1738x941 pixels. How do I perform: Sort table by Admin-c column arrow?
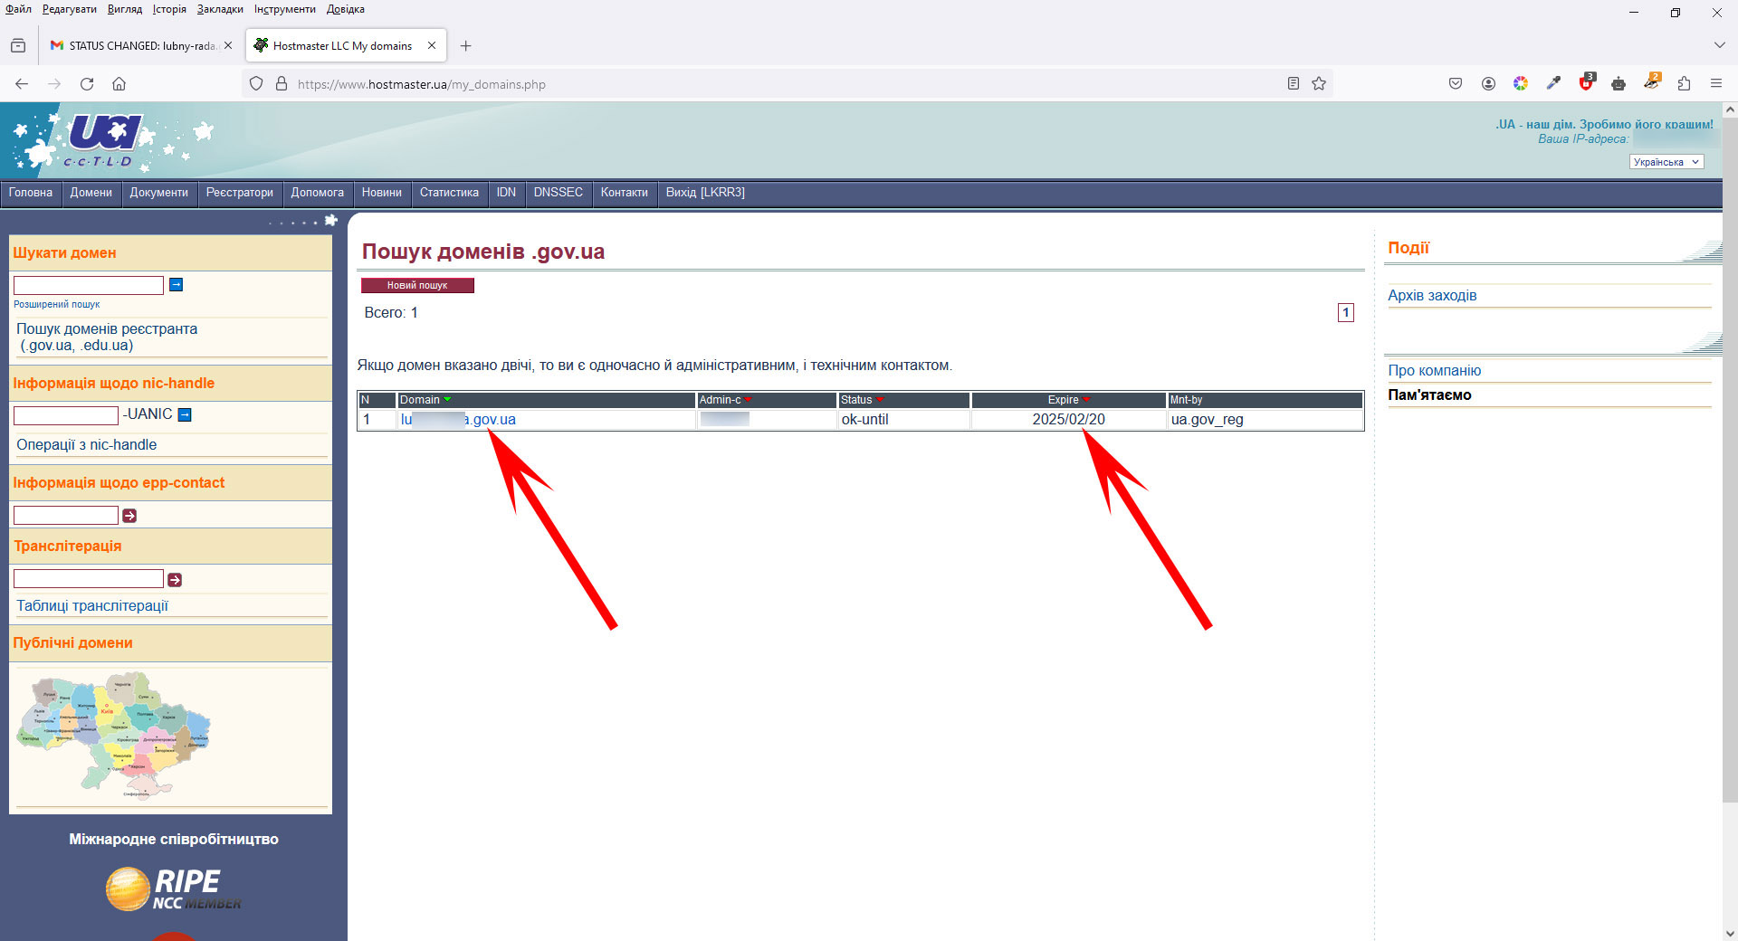(748, 400)
